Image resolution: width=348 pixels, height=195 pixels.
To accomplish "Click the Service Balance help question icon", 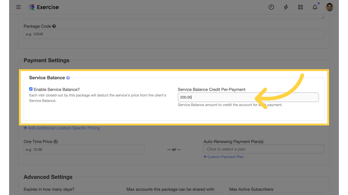I will point(68,78).
